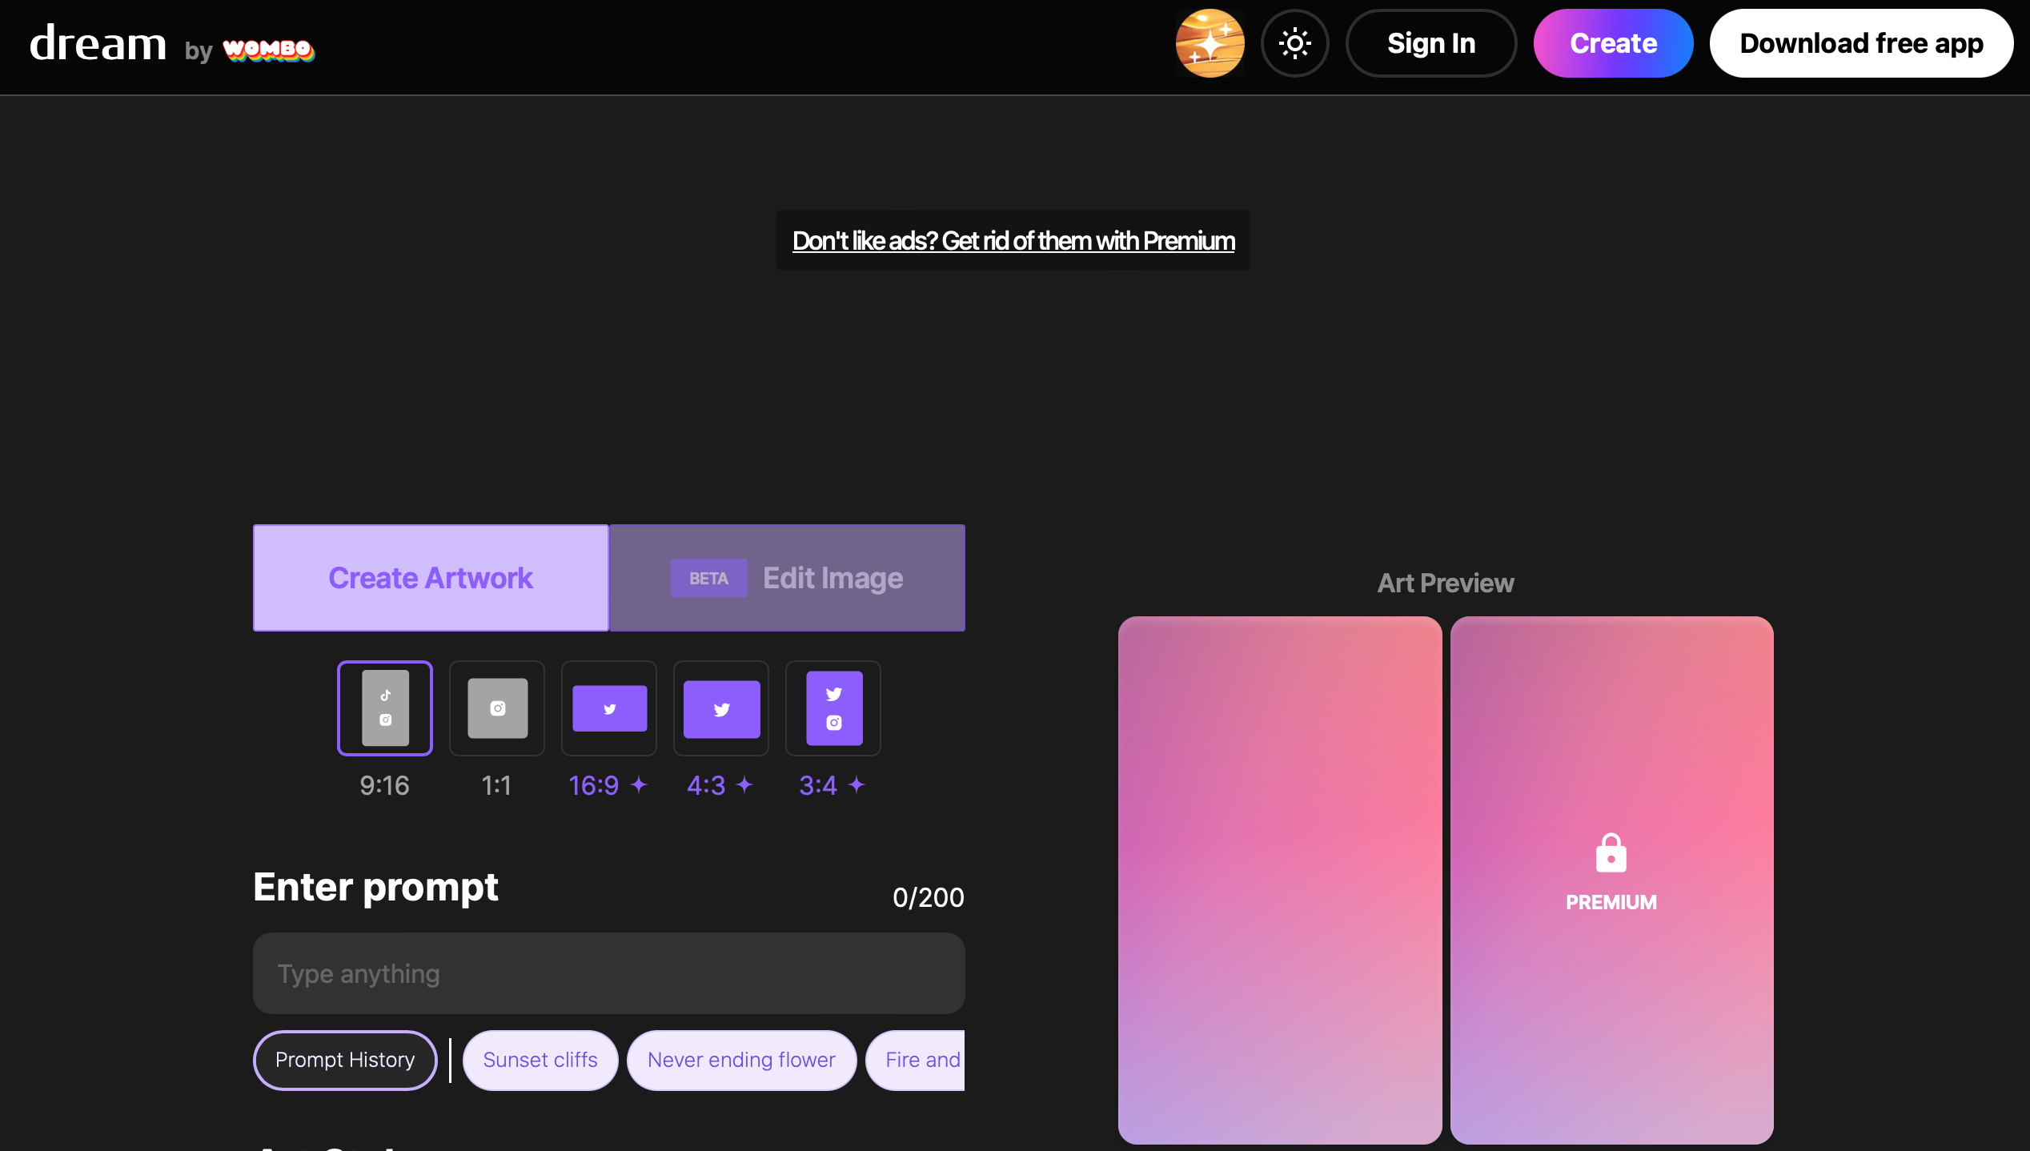2030x1151 pixels.
Task: Click the orange sparkle avatar icon
Action: pyautogui.click(x=1210, y=43)
